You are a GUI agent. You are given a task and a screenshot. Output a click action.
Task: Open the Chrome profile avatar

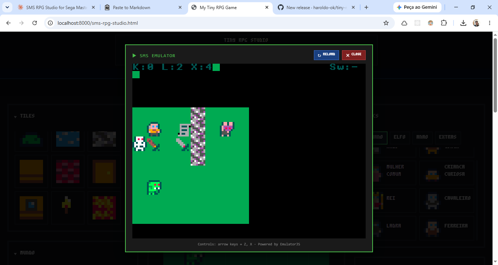click(x=476, y=23)
